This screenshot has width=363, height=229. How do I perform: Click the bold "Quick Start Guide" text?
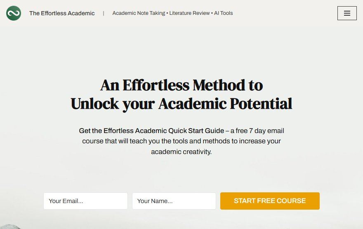pyautogui.click(x=196, y=131)
